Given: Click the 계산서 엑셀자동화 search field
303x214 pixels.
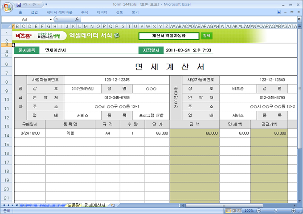Looking at the screenshot, I should click(168, 36).
